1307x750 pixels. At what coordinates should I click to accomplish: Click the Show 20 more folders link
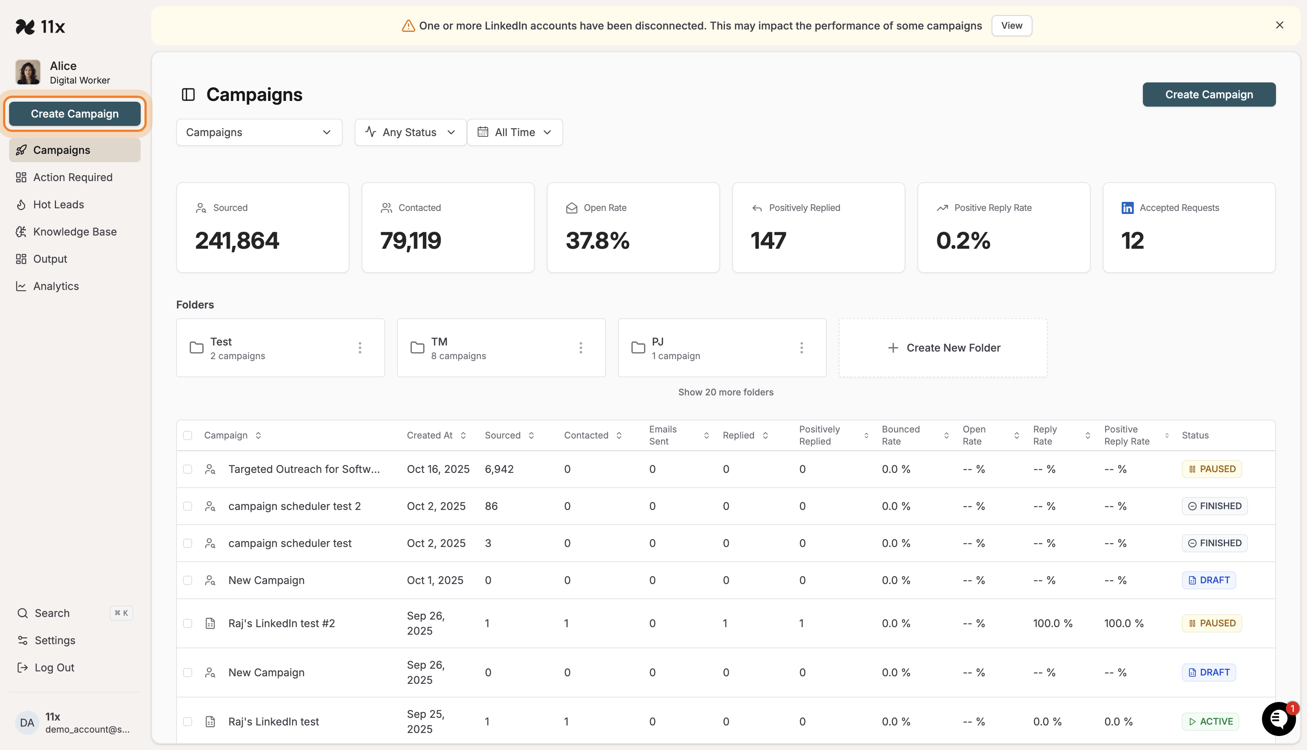point(725,392)
